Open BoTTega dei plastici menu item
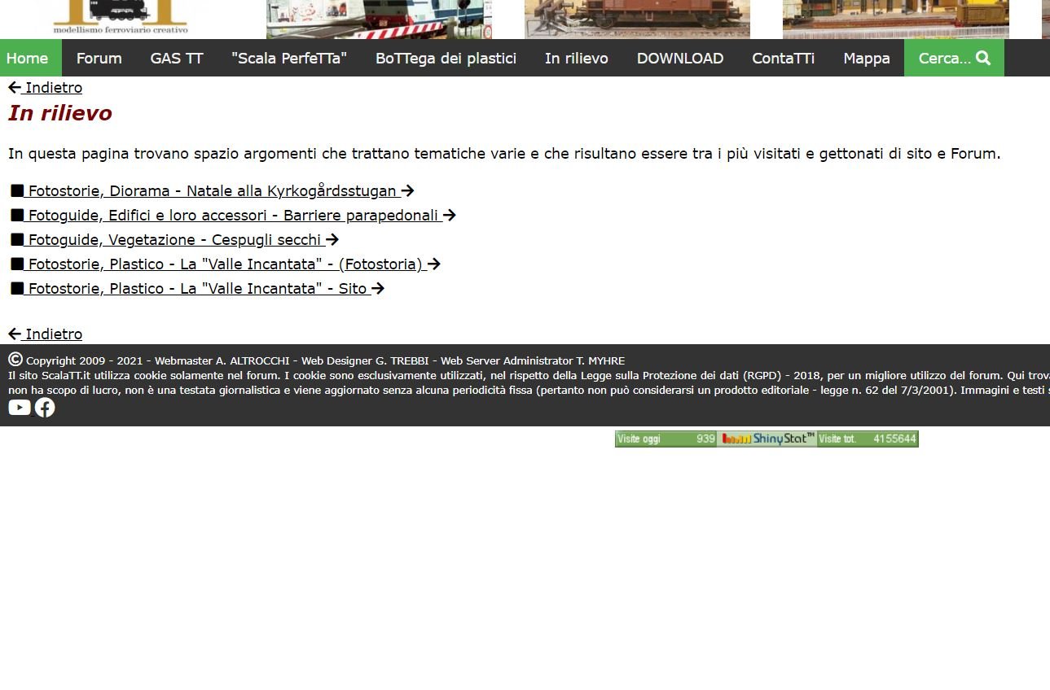Image resolution: width=1050 pixels, height=690 pixels. pos(446,59)
